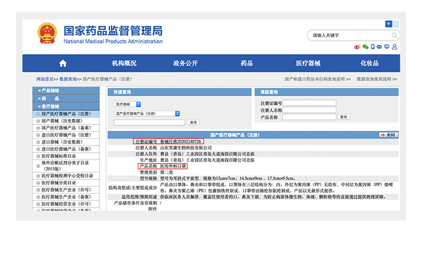Click the user account icon

click(394, 47)
